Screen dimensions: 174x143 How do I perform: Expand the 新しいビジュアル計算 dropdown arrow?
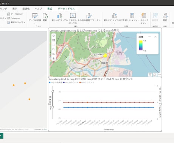pyautogui.click(x=114, y=23)
